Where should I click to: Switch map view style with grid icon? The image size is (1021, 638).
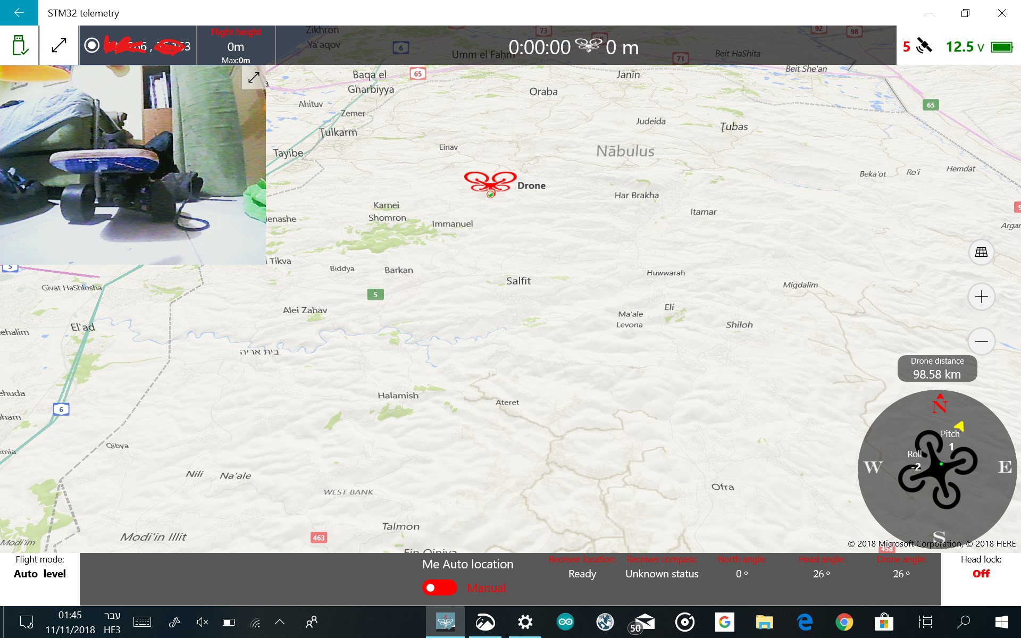[x=981, y=252]
